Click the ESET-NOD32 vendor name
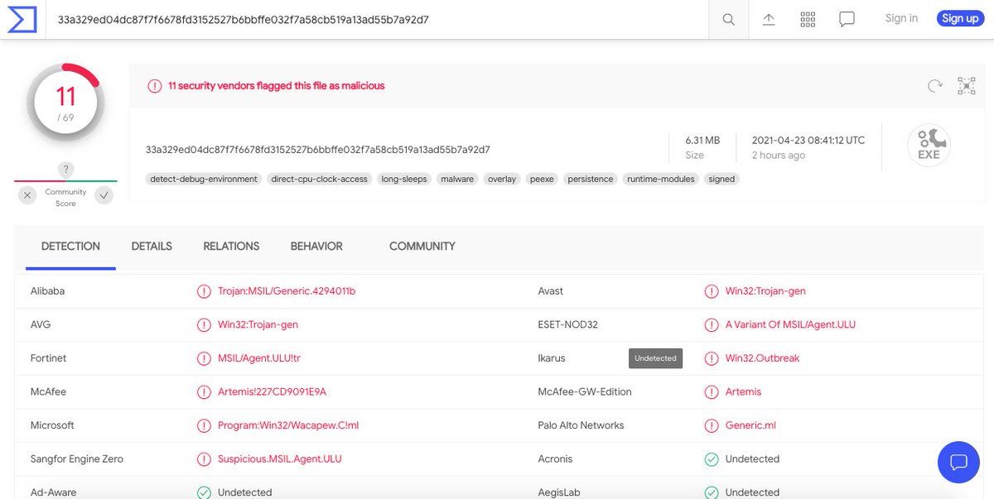The height and width of the screenshot is (499, 994). (567, 324)
